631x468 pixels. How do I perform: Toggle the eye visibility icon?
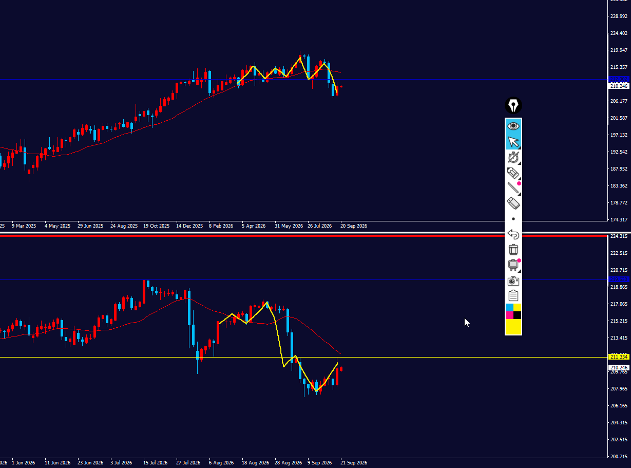(513, 126)
